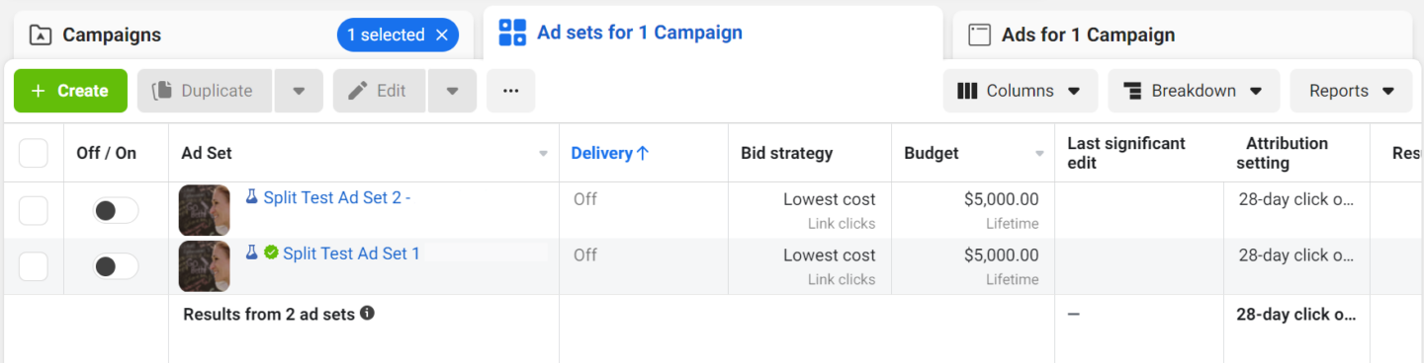Click the Campaigns folder icon

click(x=41, y=36)
